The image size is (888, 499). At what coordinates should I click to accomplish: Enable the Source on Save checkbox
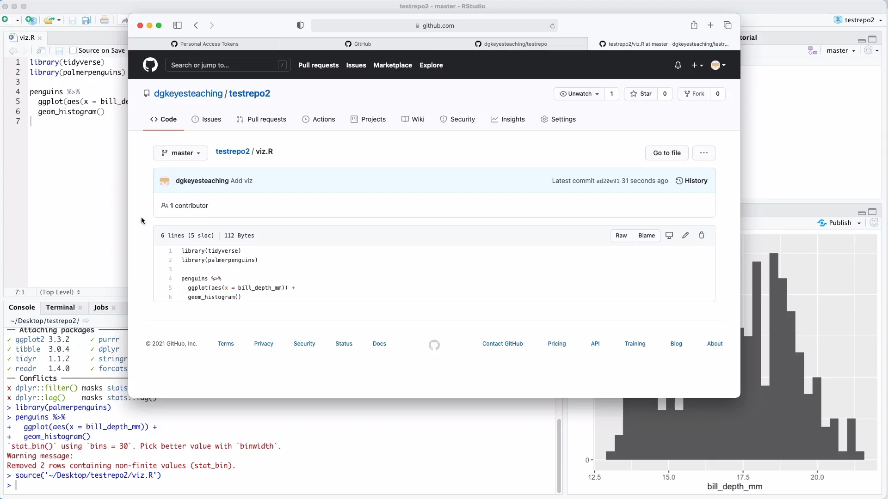tap(73, 51)
